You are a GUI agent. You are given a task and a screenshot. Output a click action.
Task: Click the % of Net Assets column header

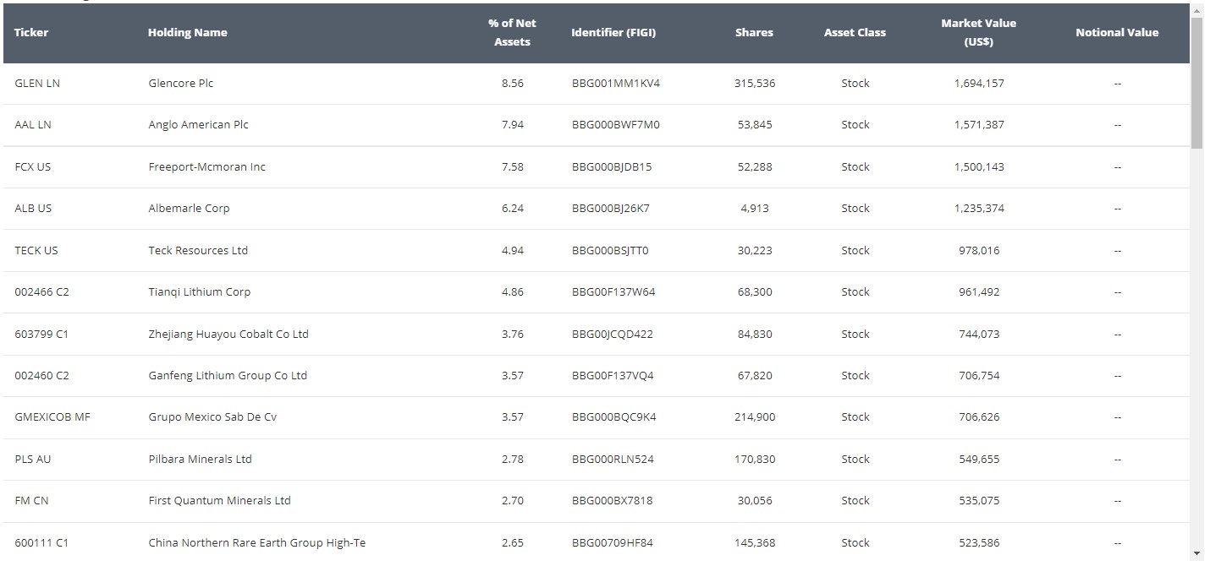(512, 31)
